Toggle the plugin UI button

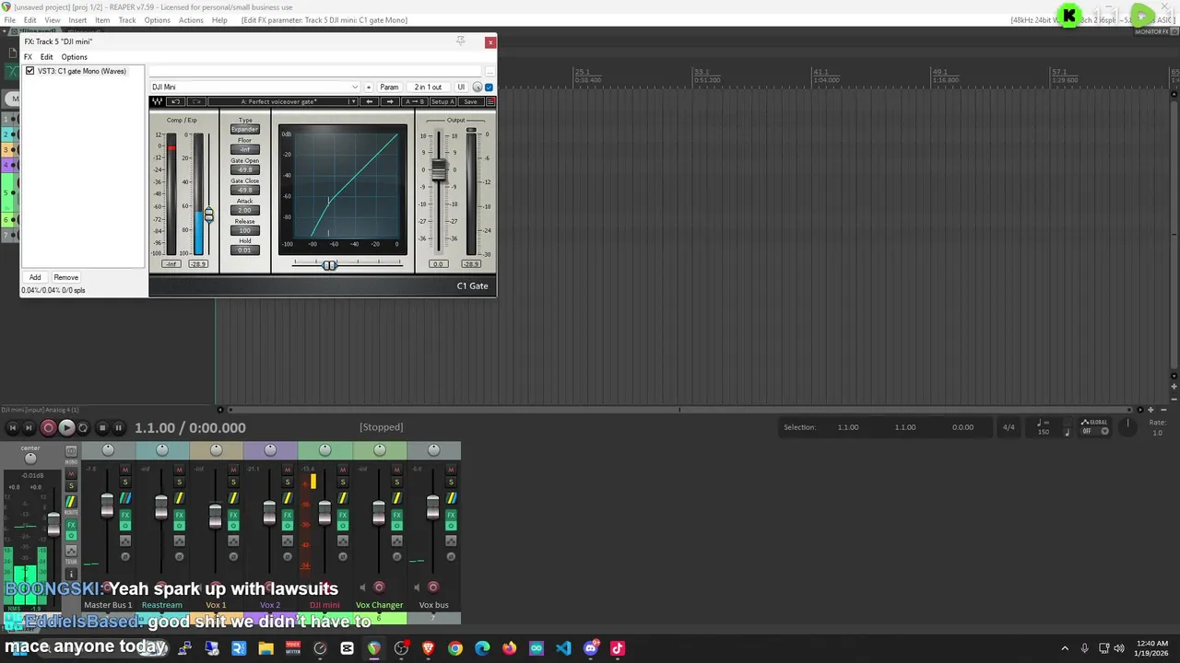[x=461, y=87]
